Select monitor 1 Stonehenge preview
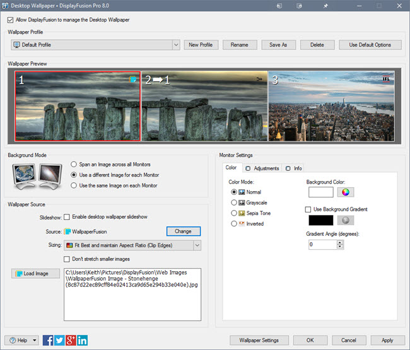Image resolution: width=410 pixels, height=350 pixels. point(78,106)
